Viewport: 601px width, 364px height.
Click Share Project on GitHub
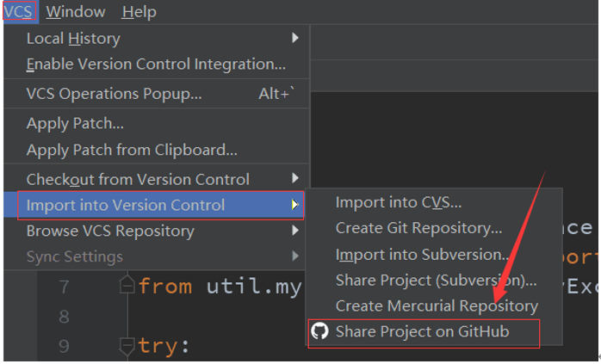pos(422,331)
